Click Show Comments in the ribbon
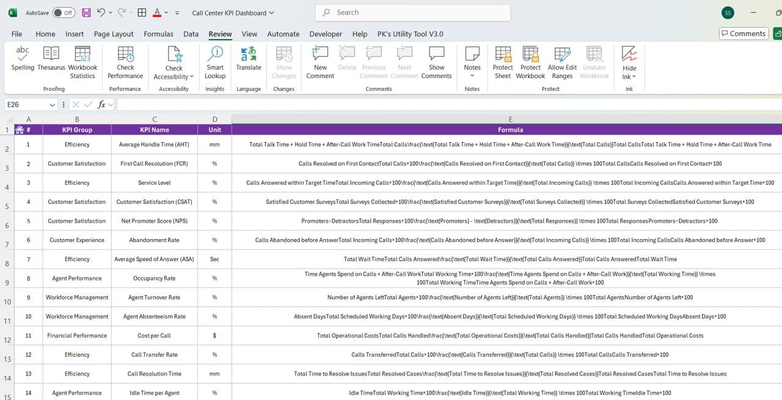 click(x=436, y=63)
